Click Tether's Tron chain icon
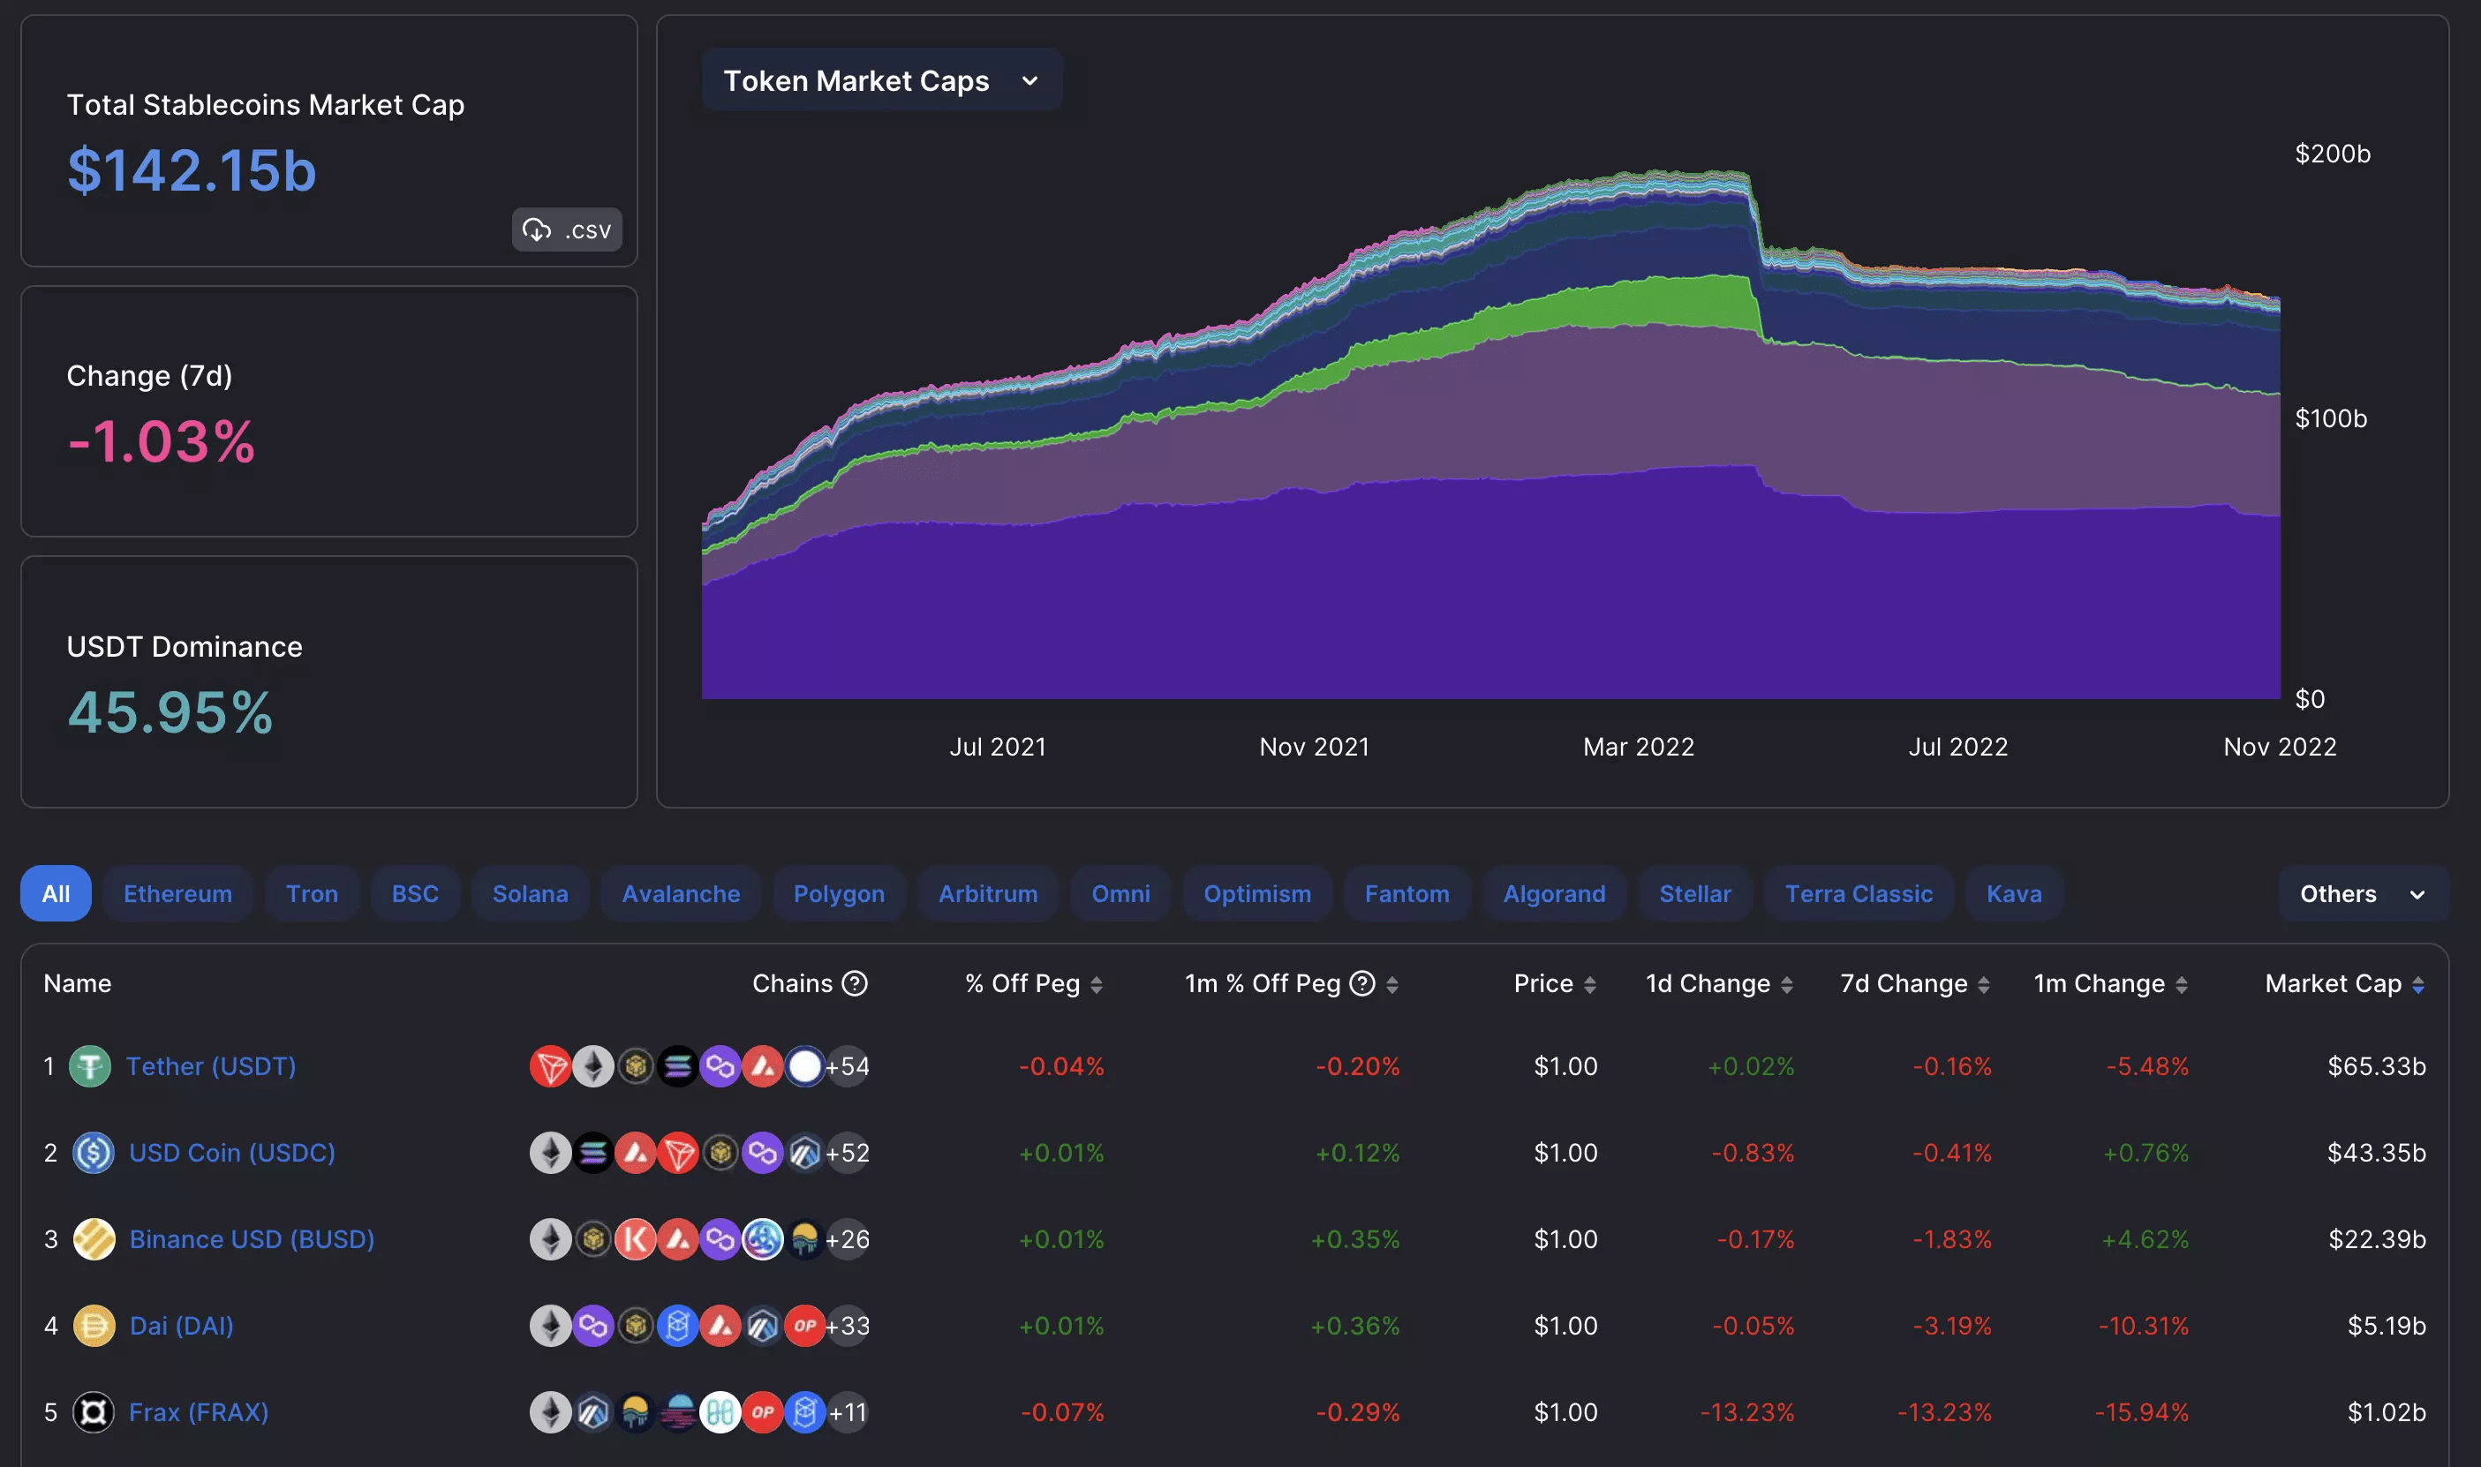The width and height of the screenshot is (2481, 1467). pos(550,1065)
